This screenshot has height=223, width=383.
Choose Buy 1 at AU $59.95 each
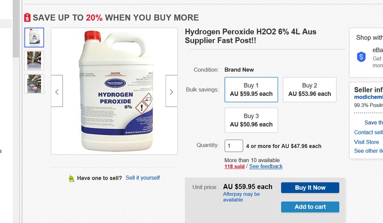point(251,90)
